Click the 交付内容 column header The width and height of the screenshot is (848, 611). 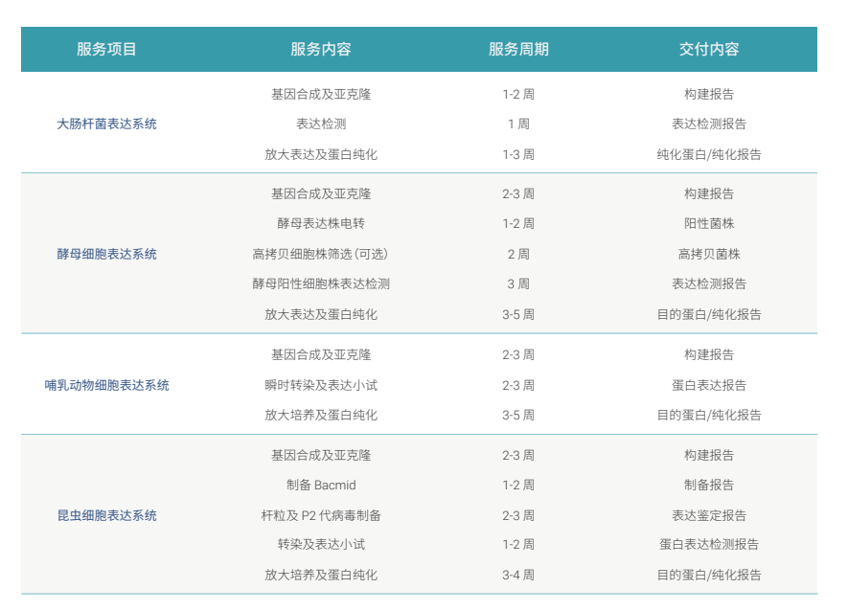(x=709, y=49)
